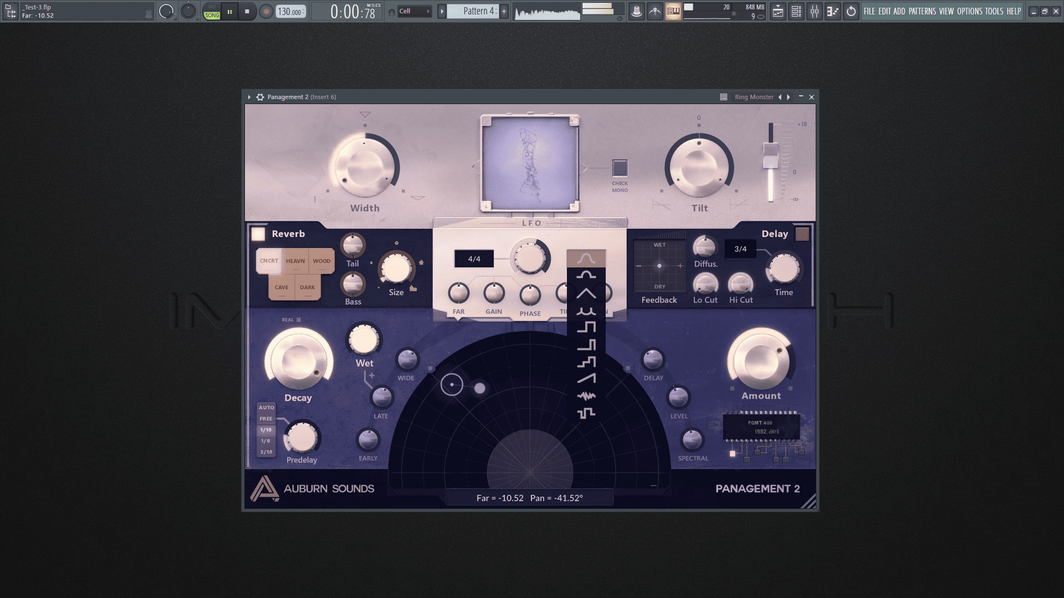Screen dimensions: 1064x598
Task: Select the staircase LFO waveform
Action: pyautogui.click(x=586, y=362)
